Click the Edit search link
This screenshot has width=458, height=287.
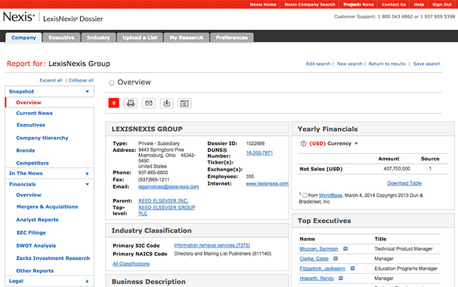pos(318,64)
